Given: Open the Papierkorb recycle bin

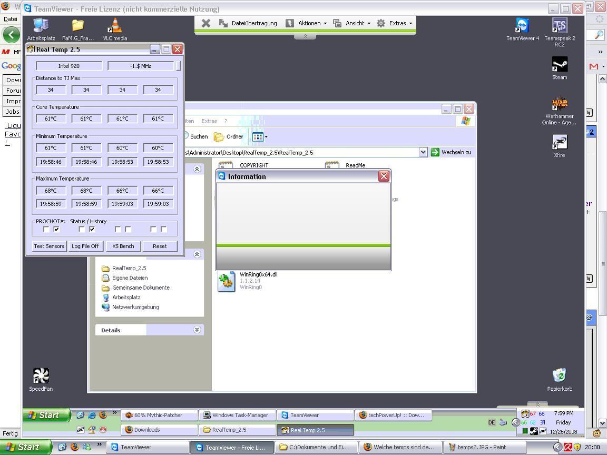Looking at the screenshot, I should [560, 380].
